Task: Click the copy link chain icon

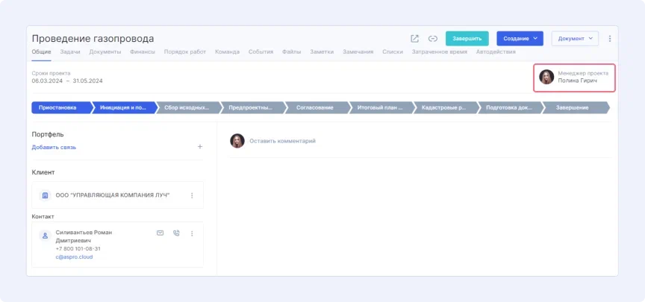Action: pyautogui.click(x=432, y=39)
